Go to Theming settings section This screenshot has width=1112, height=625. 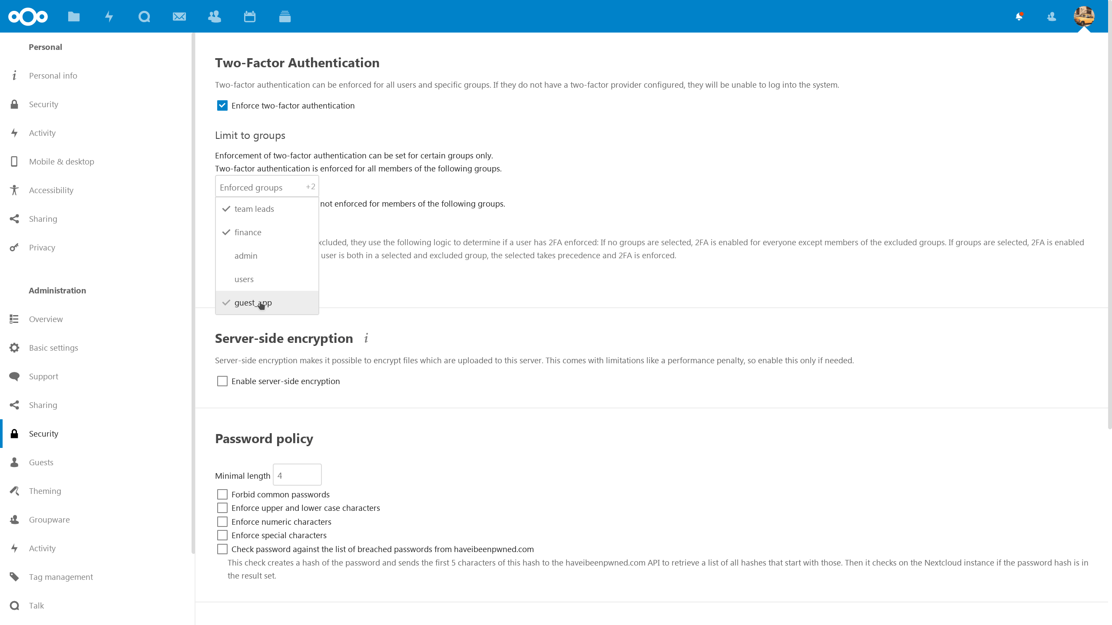tap(45, 491)
